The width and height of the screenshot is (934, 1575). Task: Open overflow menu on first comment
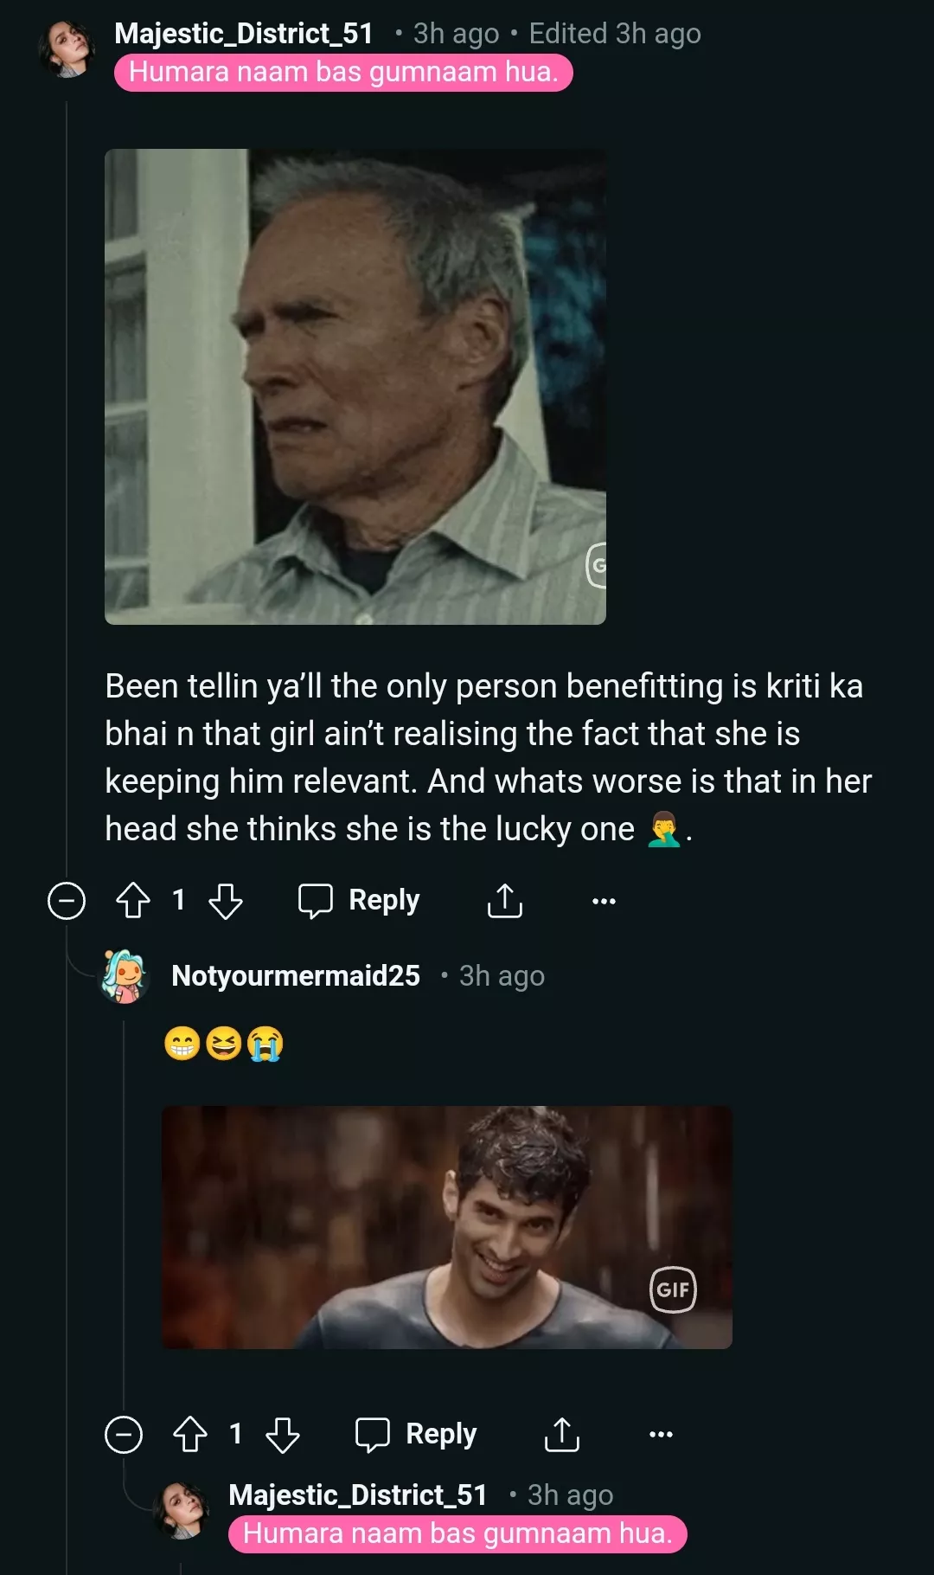click(x=603, y=900)
